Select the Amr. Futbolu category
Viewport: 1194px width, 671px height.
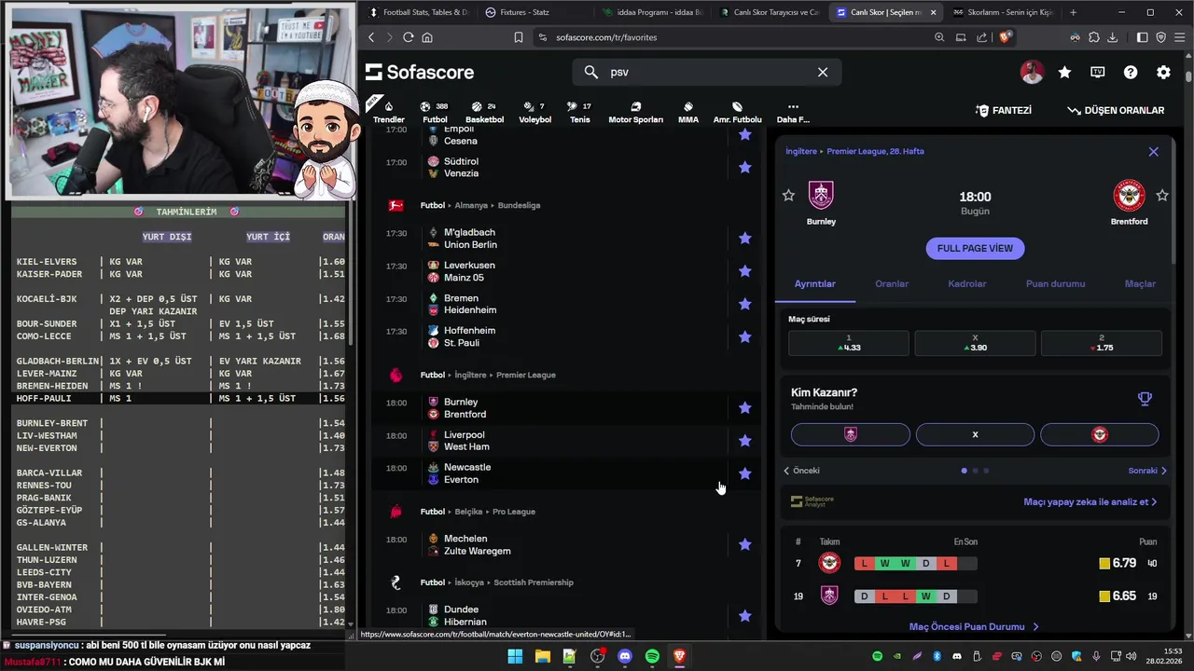[x=737, y=112]
